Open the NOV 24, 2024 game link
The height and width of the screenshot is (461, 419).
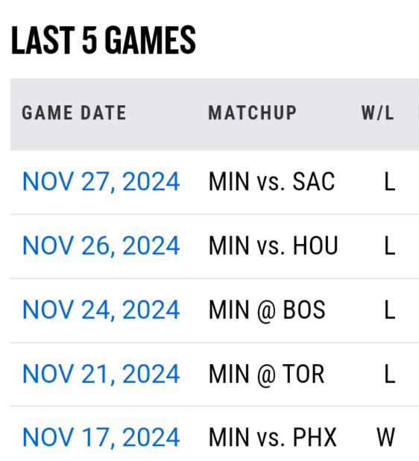(x=101, y=310)
